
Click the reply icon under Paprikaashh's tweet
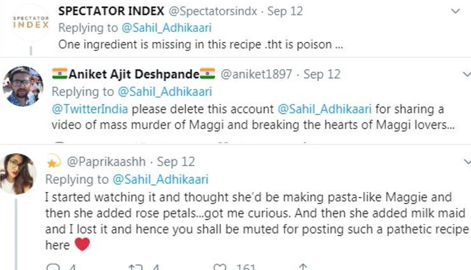(53, 267)
